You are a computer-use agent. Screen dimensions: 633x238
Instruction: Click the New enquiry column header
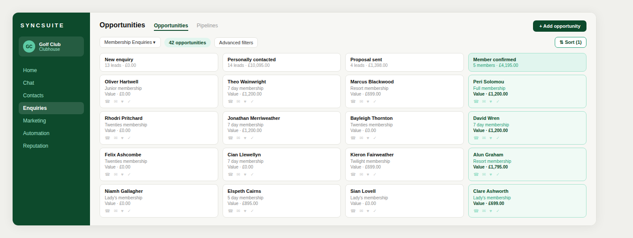[159, 62]
